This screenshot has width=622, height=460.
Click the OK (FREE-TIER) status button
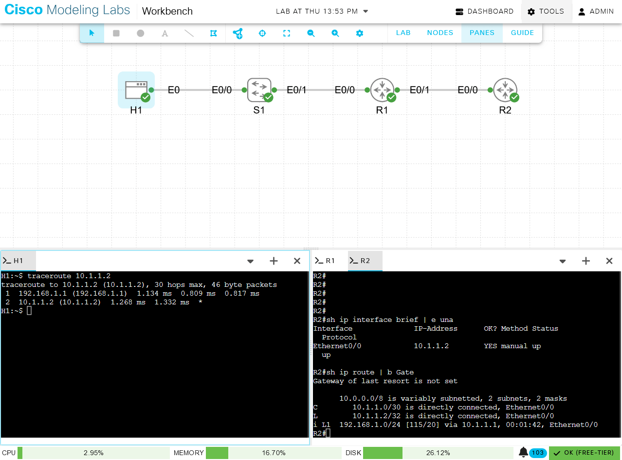click(584, 453)
